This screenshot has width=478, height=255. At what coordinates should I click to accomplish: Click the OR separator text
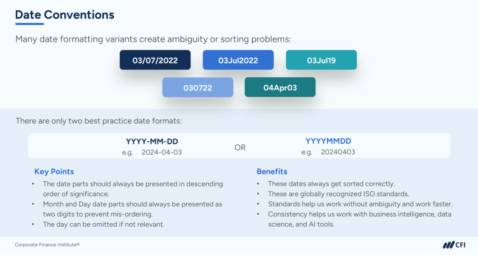(x=240, y=147)
